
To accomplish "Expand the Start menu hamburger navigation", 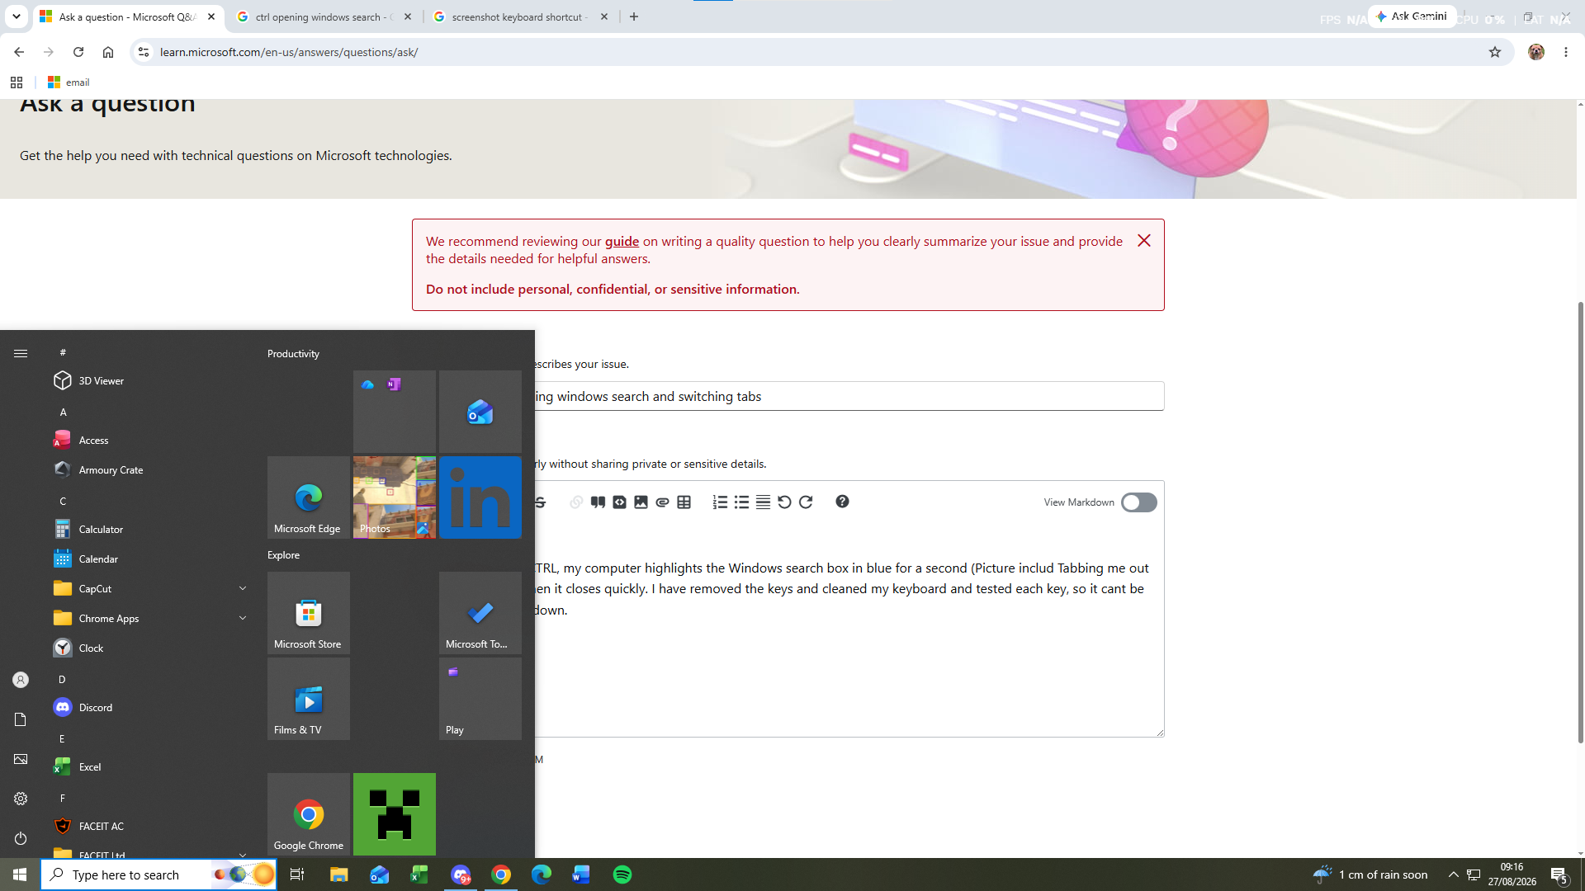I will click(21, 353).
